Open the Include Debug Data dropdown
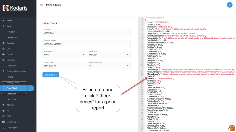The width and height of the screenshot is (236, 132). (x=109, y=65)
